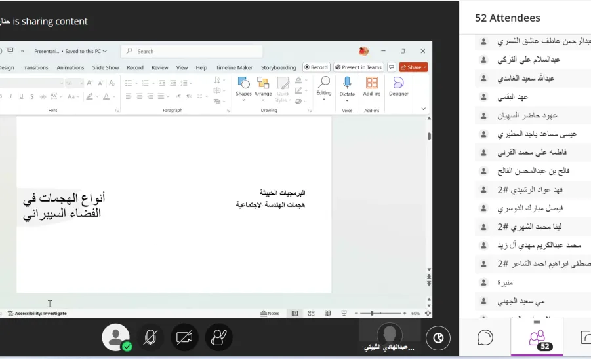The image size is (591, 359).
Task: Switch to Reading view
Action: [327, 313]
